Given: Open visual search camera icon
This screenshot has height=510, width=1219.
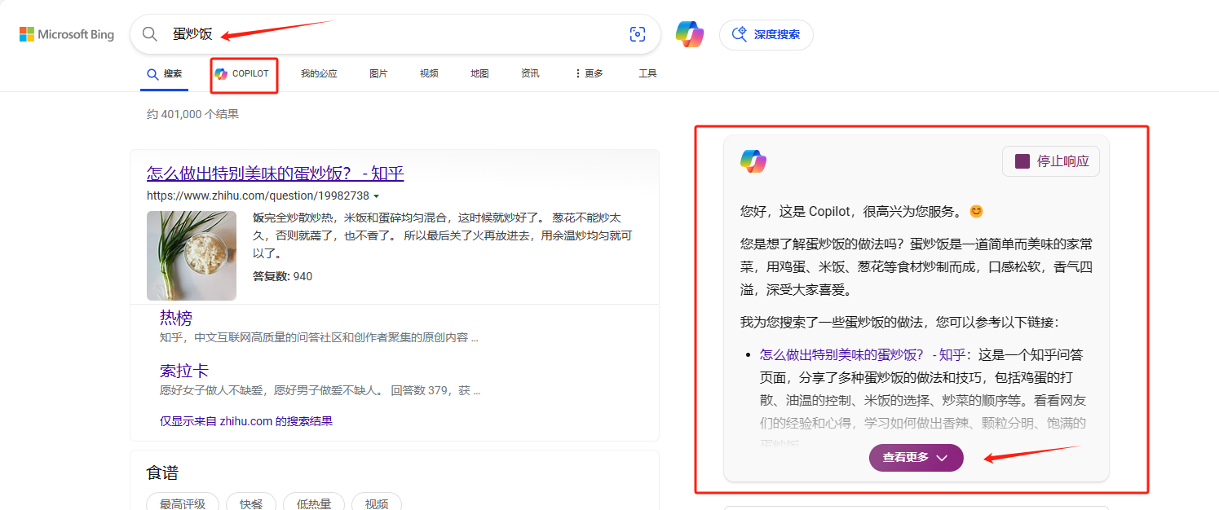Looking at the screenshot, I should [637, 34].
